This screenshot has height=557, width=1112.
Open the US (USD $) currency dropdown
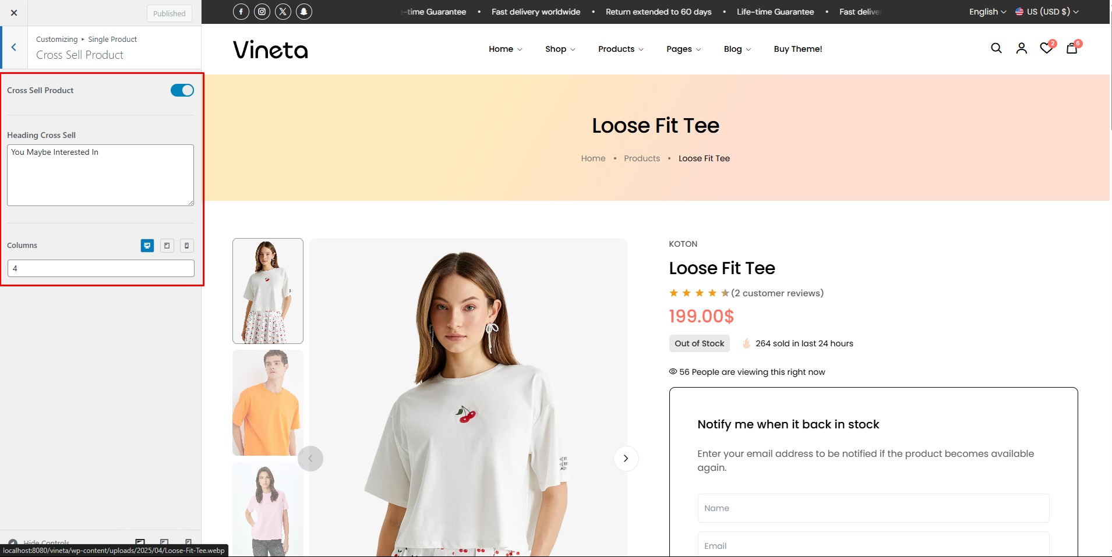coord(1047,12)
